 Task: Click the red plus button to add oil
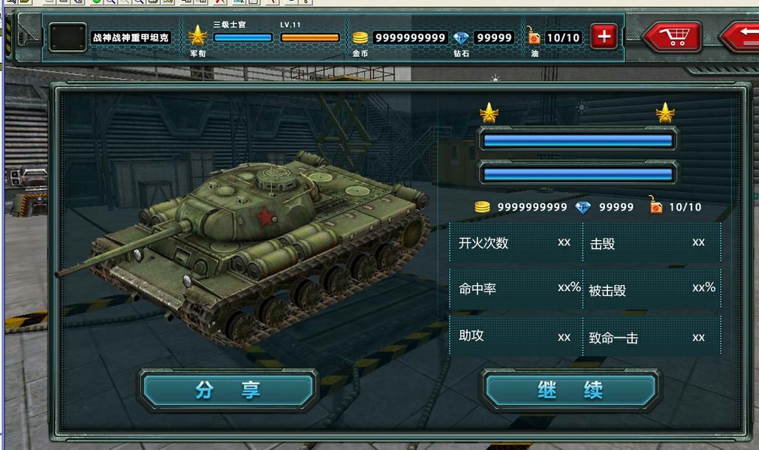coord(604,36)
